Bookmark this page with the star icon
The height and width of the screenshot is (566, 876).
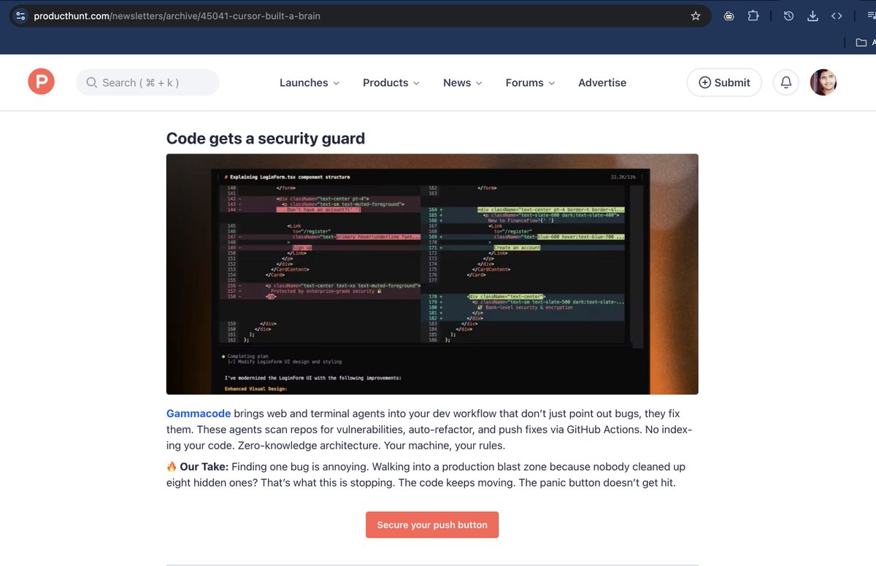pos(696,16)
